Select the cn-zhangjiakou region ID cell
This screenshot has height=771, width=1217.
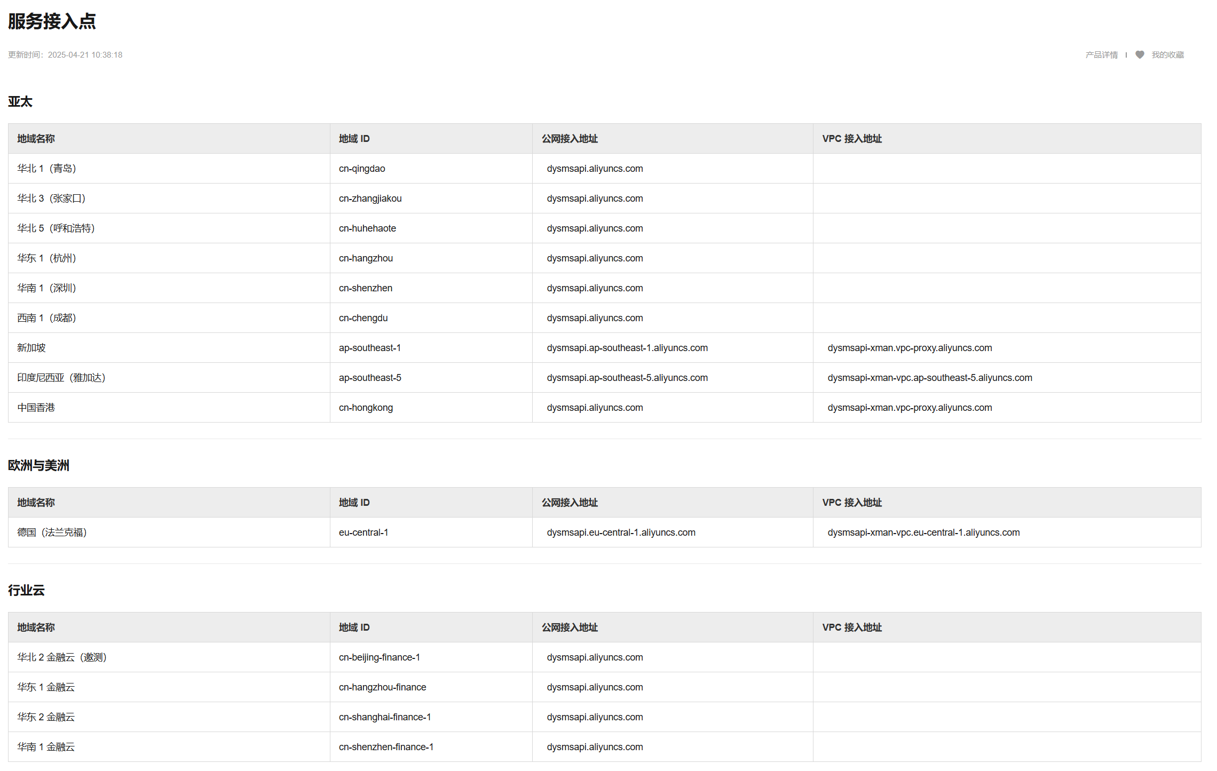(x=370, y=198)
